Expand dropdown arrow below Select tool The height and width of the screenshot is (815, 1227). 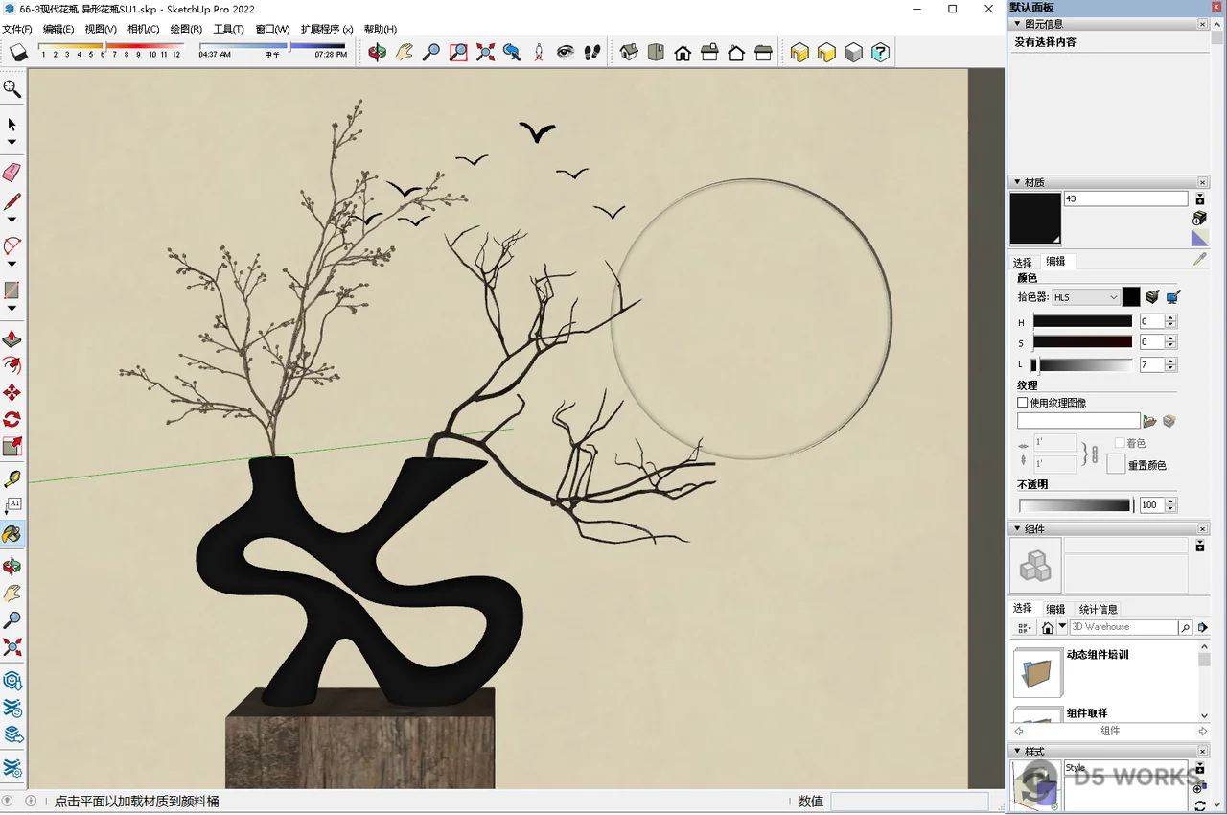12,143
